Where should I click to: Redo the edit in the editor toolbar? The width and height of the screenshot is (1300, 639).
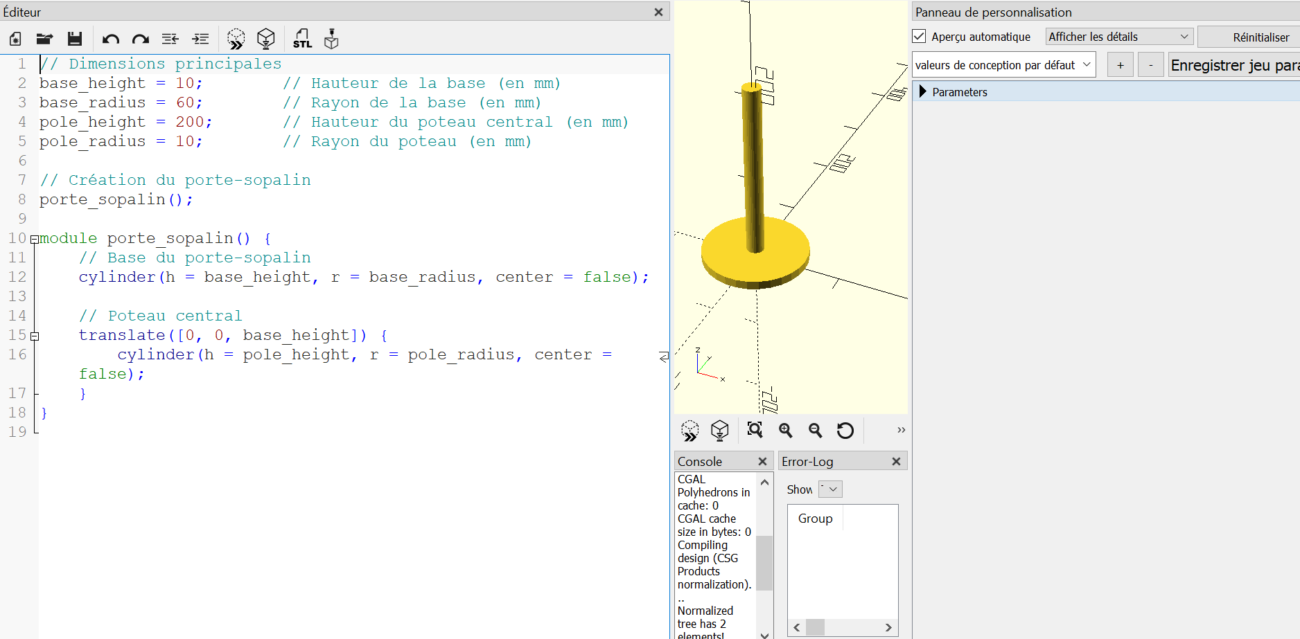(141, 39)
